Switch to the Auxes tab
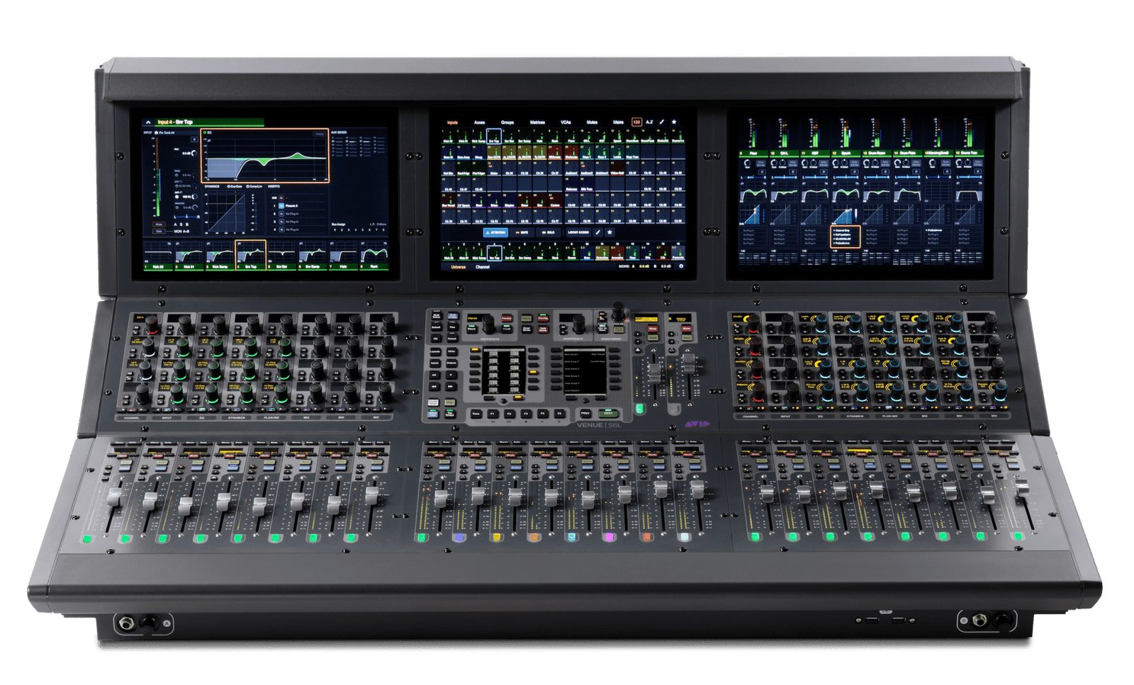The width and height of the screenshot is (1134, 685). [x=480, y=122]
